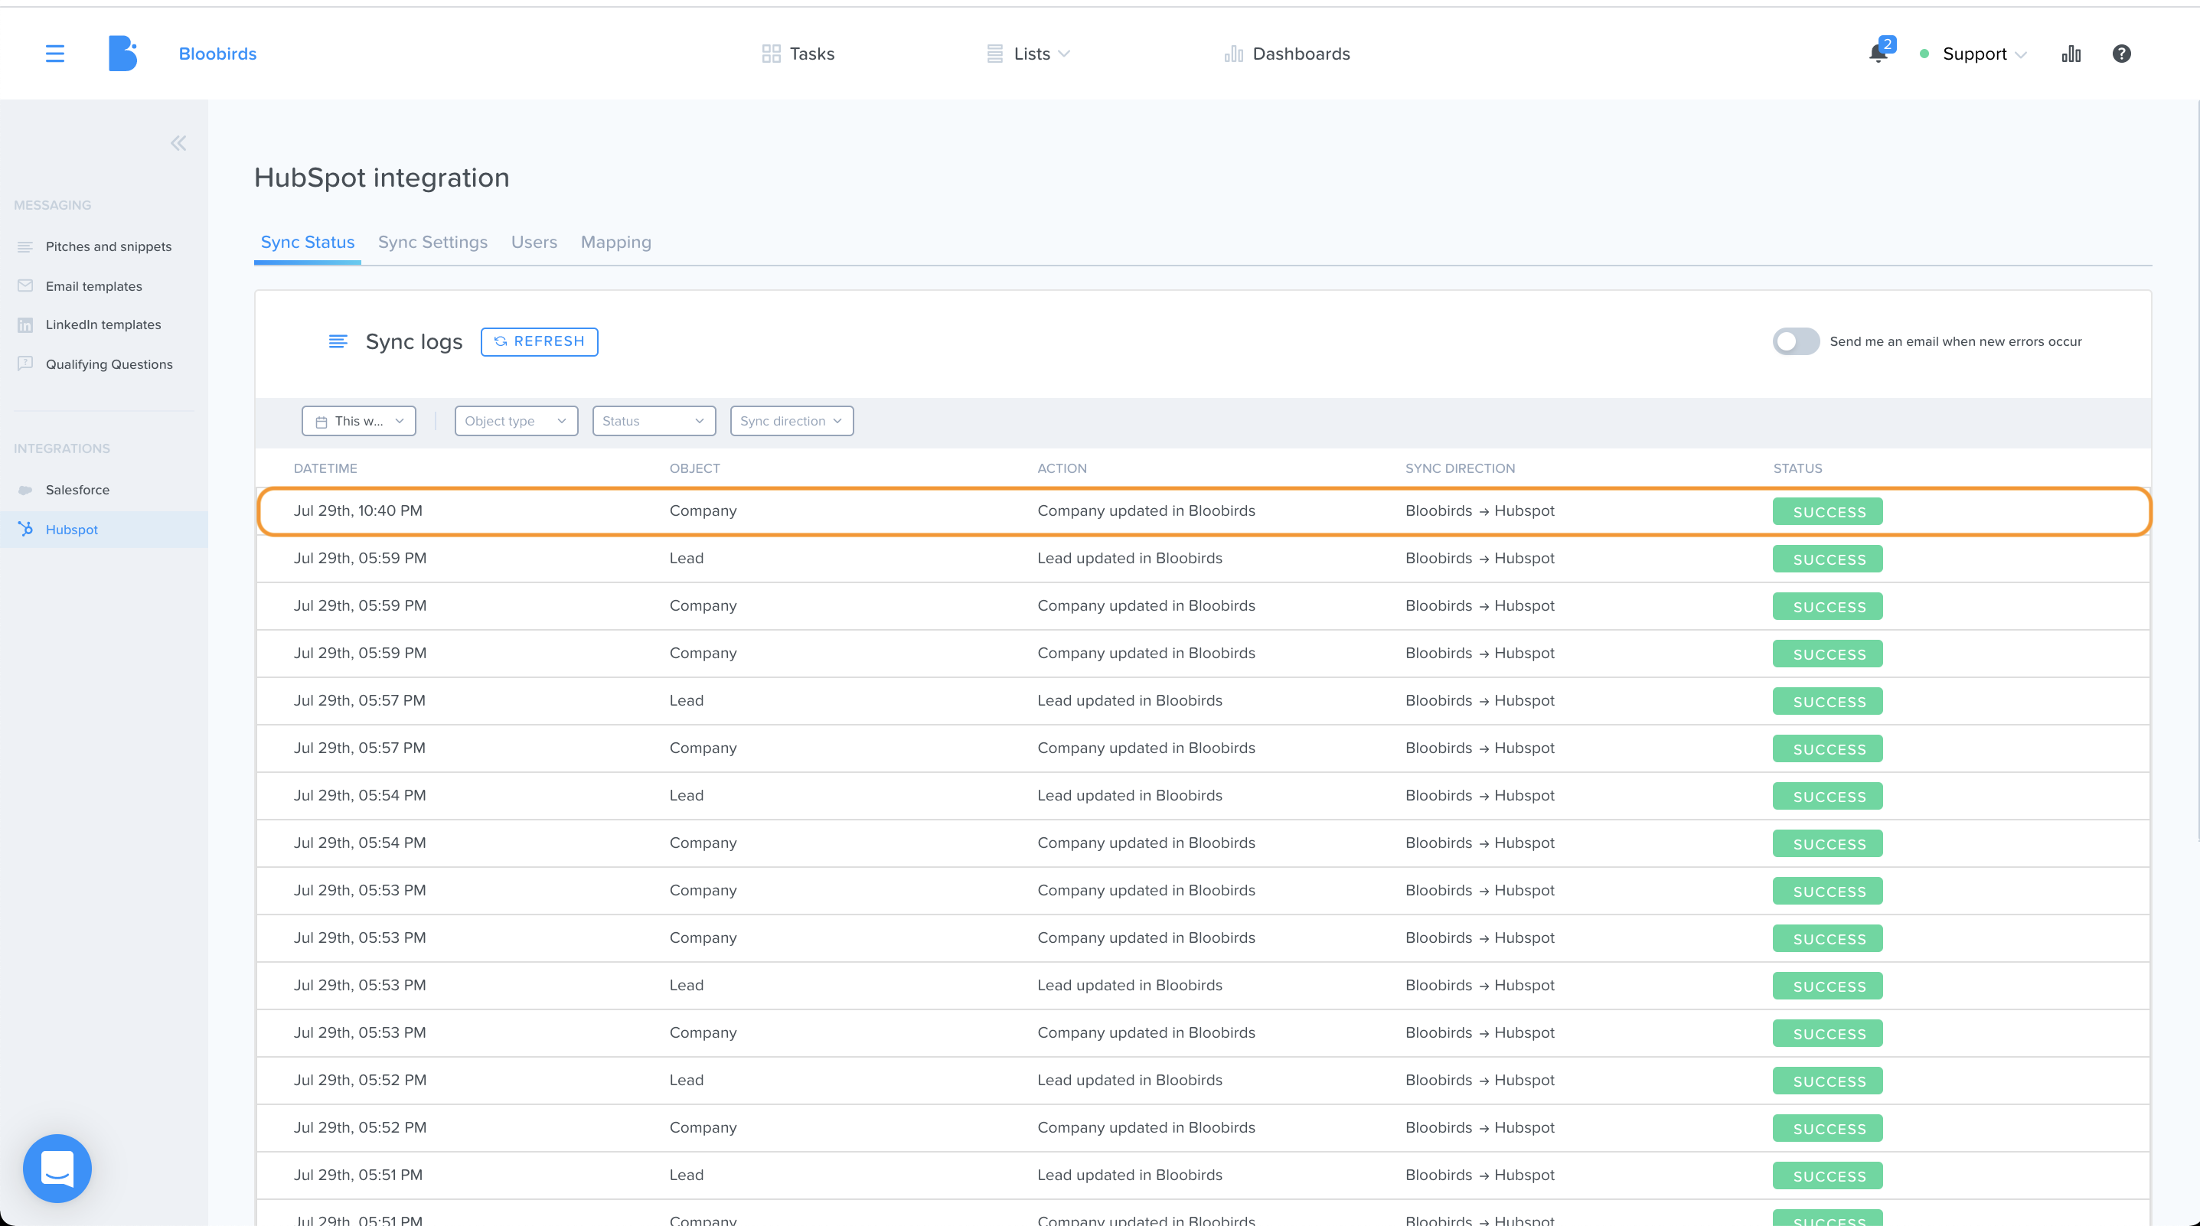This screenshot has width=2200, height=1226.
Task: Click the DATETIME column header
Action: (x=325, y=468)
